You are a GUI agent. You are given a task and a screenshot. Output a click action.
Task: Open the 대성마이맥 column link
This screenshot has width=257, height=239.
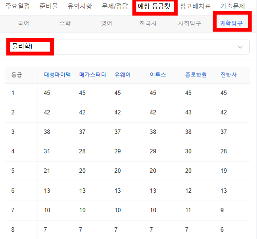pyautogui.click(x=57, y=75)
